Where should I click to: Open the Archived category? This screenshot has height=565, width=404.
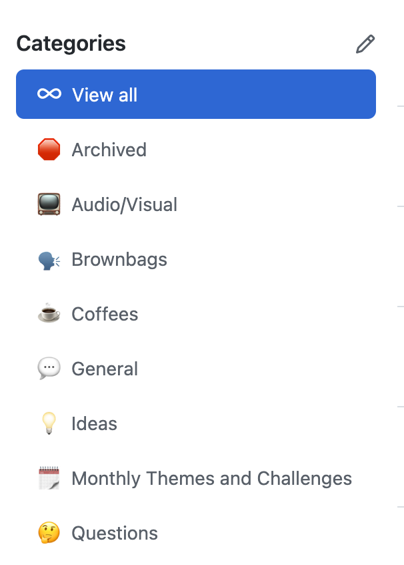point(196,150)
